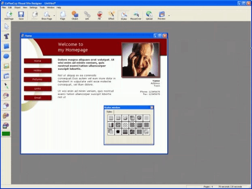
Task: Open the Effect tool
Action: [111, 15]
